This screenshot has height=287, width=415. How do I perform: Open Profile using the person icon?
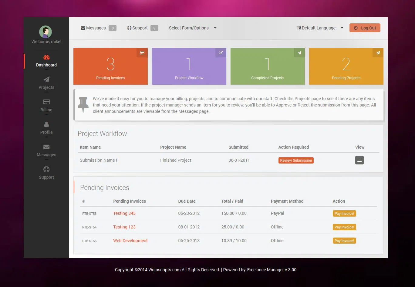click(46, 124)
